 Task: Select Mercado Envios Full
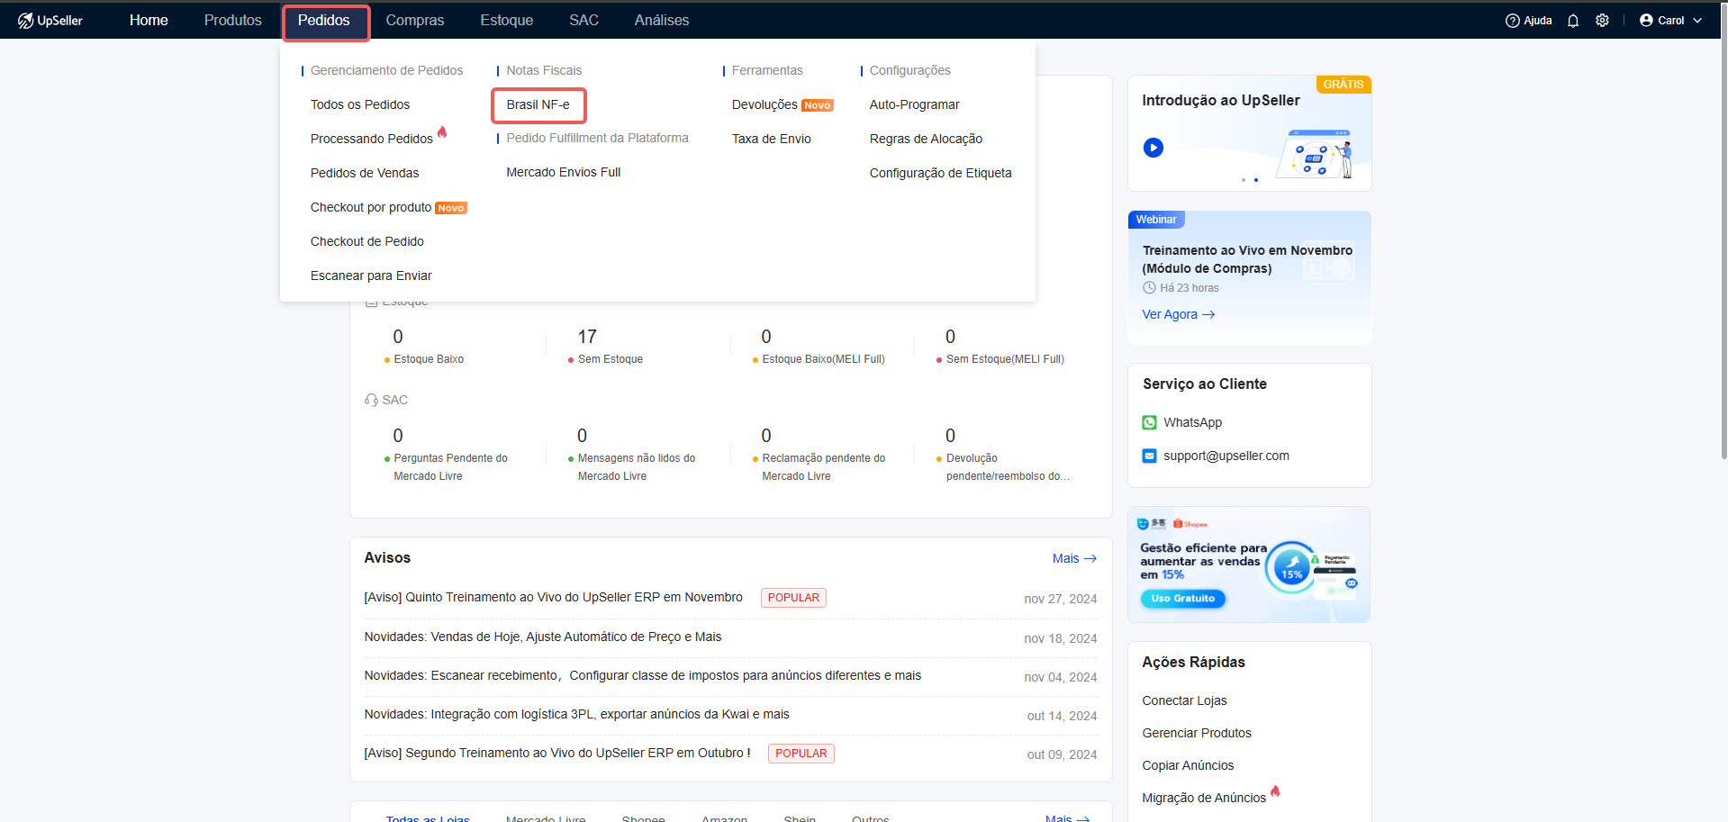[564, 172]
